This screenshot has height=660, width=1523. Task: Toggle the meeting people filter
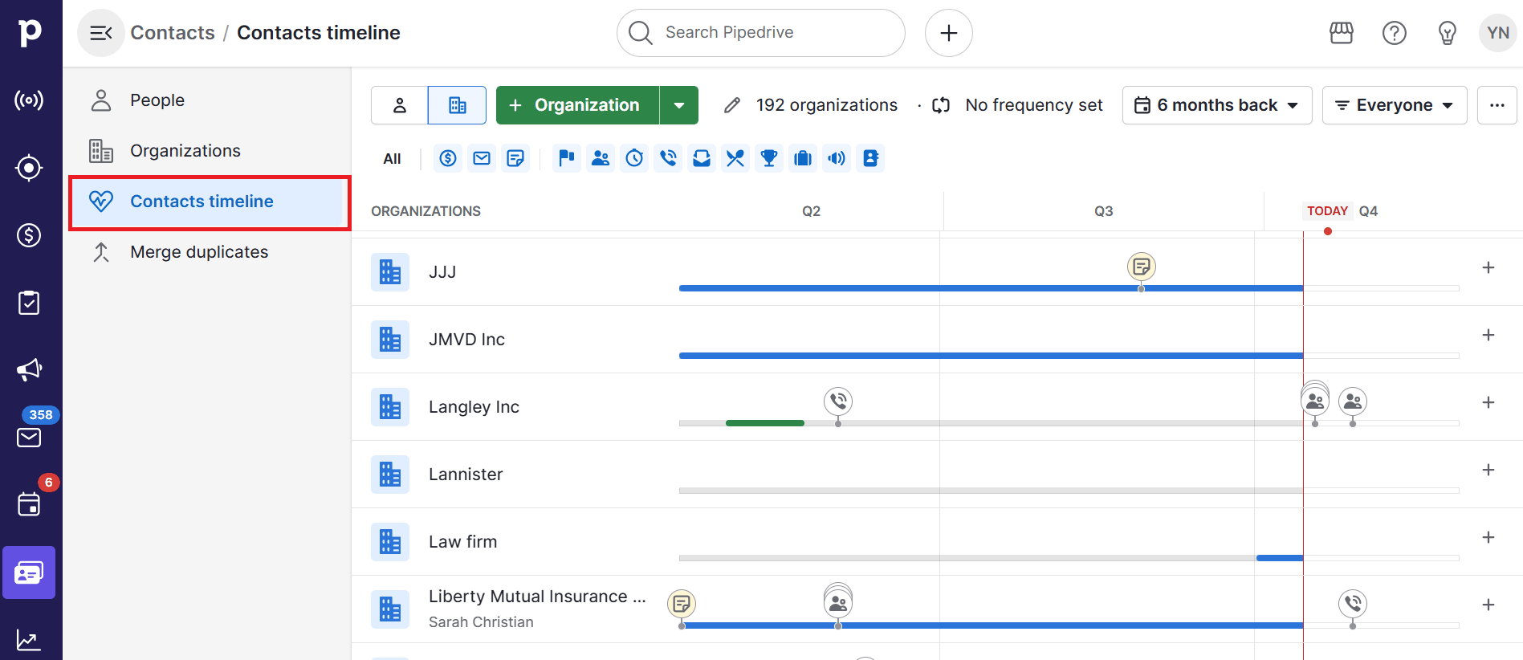[x=601, y=158]
